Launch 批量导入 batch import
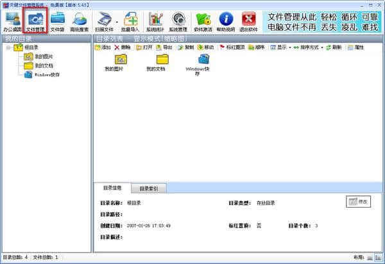385x264 pixels. [x=131, y=22]
